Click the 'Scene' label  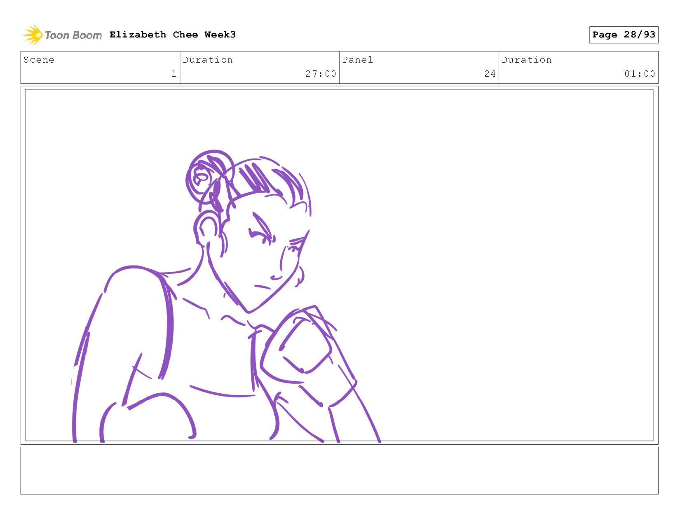coord(39,60)
